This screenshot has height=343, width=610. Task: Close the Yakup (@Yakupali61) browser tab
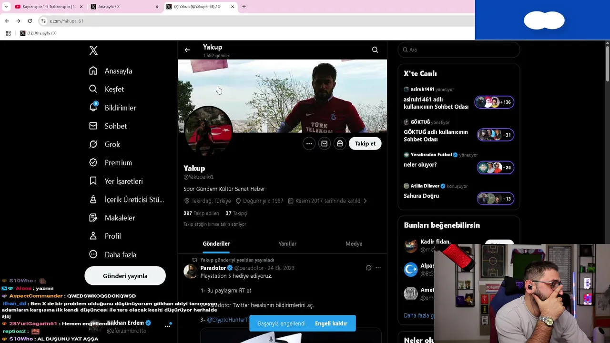click(x=233, y=7)
